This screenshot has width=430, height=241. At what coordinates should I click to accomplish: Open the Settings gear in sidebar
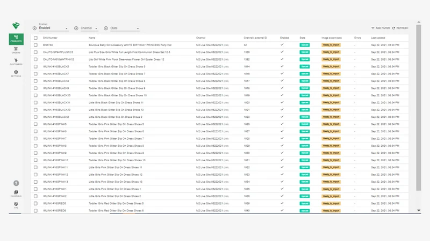(16, 73)
